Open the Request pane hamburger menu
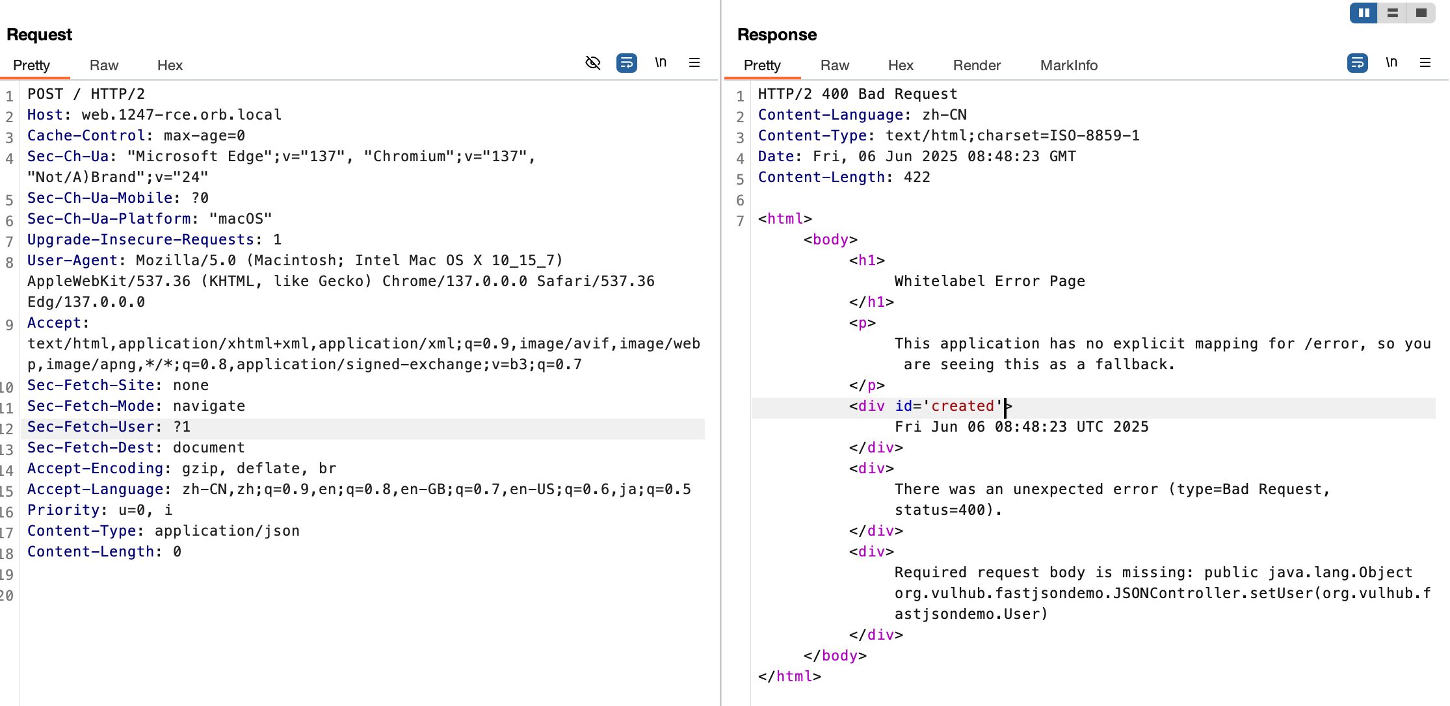1450x706 pixels. click(x=694, y=62)
